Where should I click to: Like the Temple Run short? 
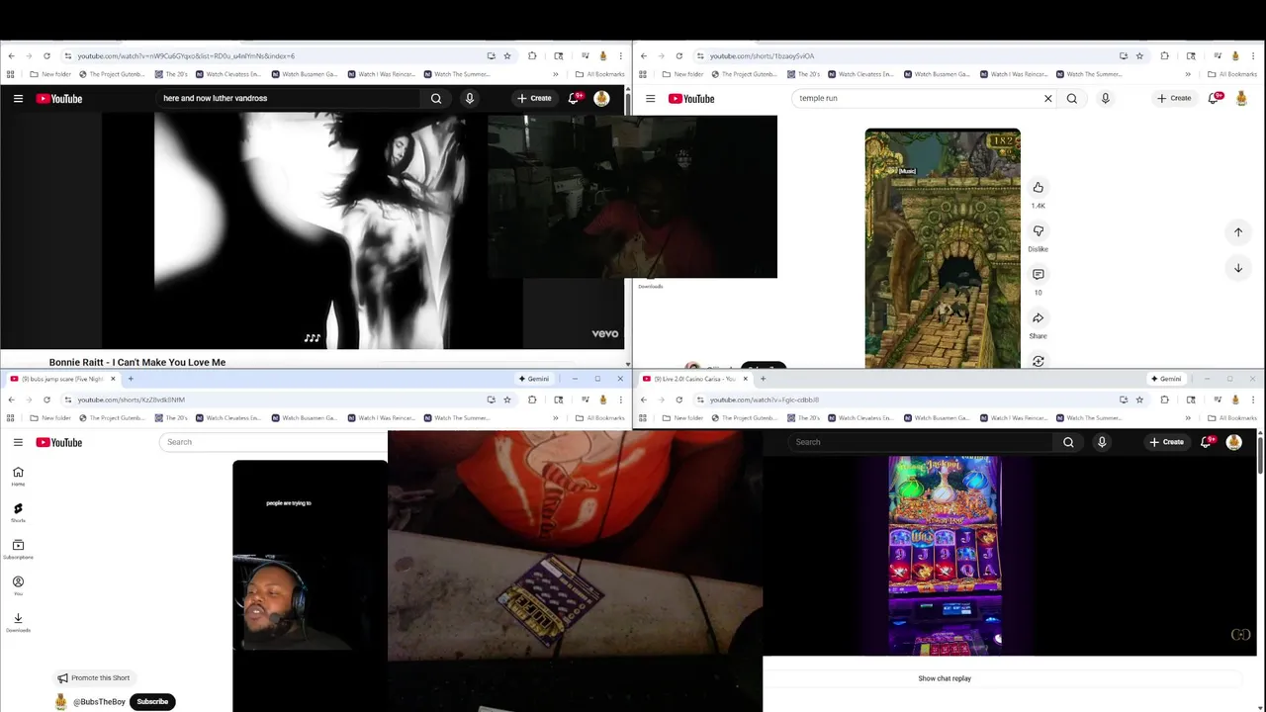(1038, 187)
